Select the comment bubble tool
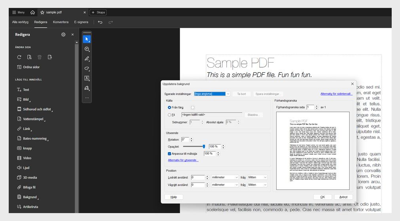This screenshot has width=400, height=221. point(87,49)
